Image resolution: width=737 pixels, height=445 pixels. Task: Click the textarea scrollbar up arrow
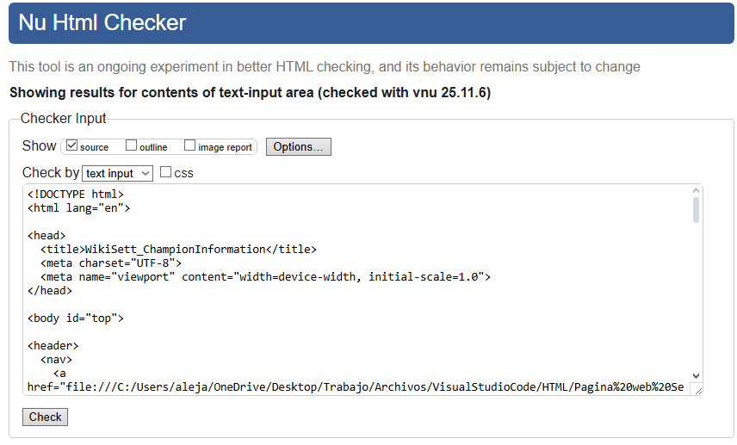click(x=696, y=191)
